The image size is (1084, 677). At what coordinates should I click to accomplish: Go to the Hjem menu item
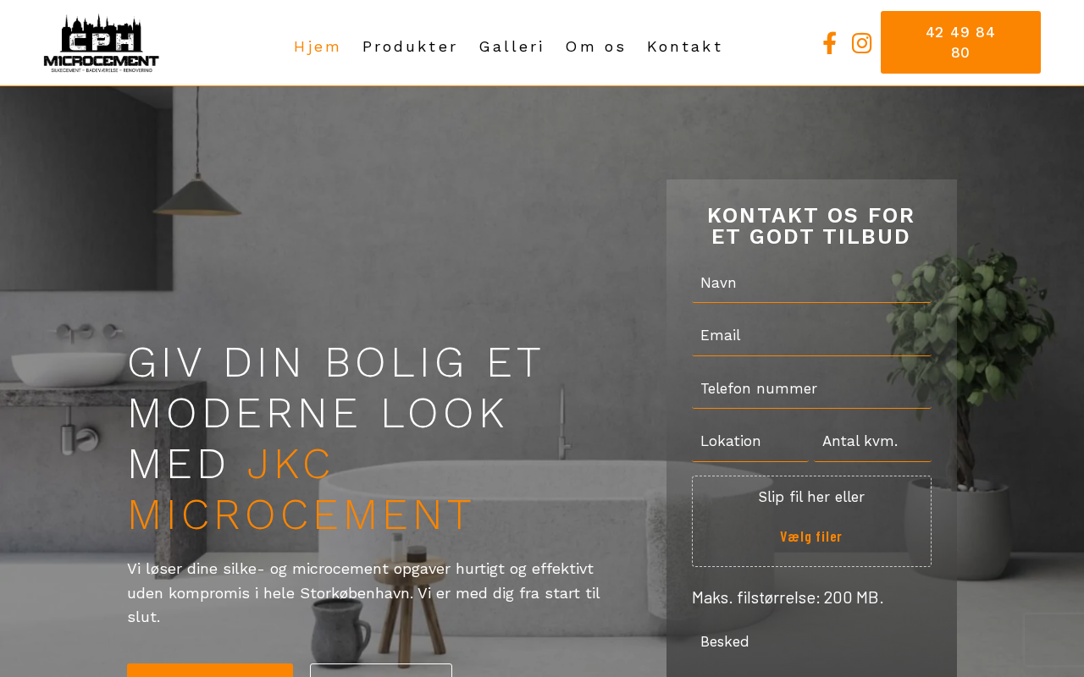317,47
